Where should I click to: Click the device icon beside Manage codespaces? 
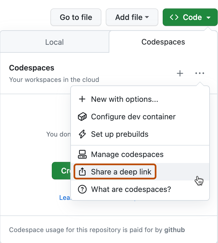[82, 154]
